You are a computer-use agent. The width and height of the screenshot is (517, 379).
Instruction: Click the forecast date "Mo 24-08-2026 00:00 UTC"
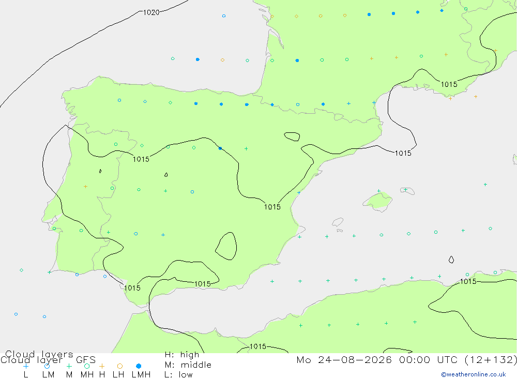(x=378, y=359)
